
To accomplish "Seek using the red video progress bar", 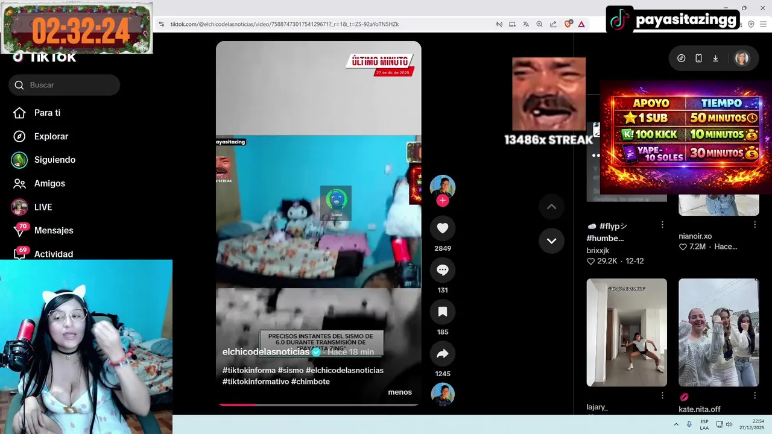I will 318,404.
